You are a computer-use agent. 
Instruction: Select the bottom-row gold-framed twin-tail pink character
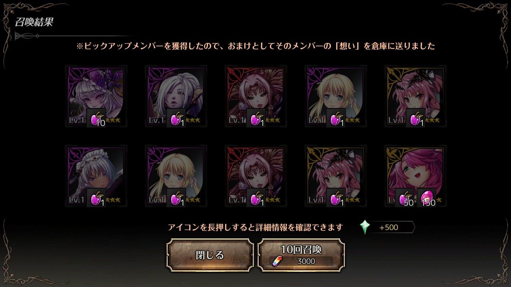tap(336, 176)
